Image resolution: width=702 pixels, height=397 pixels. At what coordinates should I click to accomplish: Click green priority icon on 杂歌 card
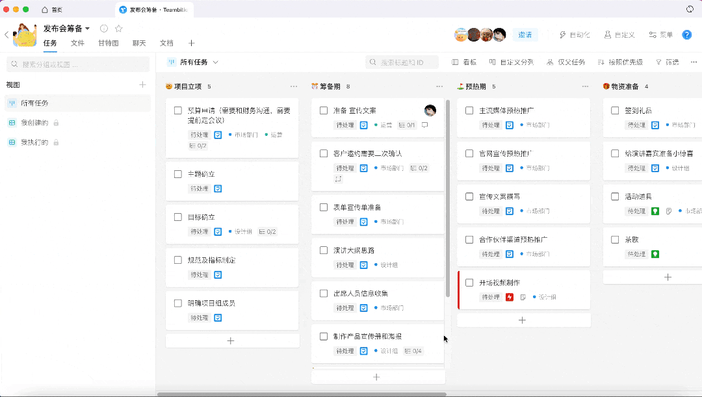click(655, 254)
